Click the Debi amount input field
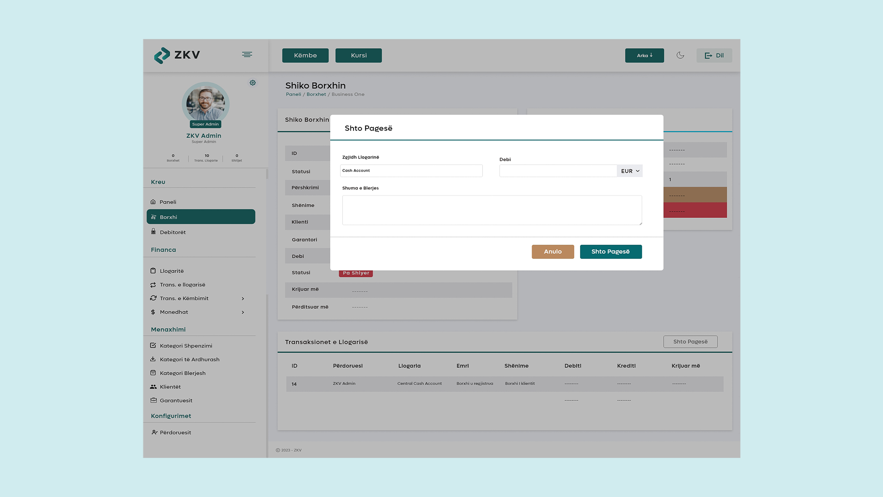Viewport: 883px width, 497px height. pyautogui.click(x=558, y=171)
